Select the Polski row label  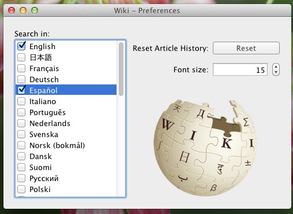point(40,189)
